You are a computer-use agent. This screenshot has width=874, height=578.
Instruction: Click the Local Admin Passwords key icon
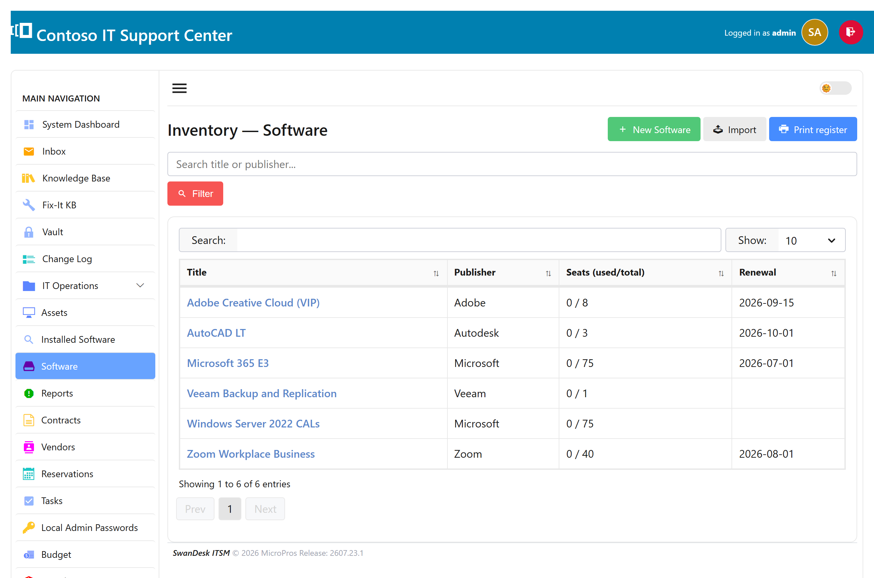pos(29,528)
